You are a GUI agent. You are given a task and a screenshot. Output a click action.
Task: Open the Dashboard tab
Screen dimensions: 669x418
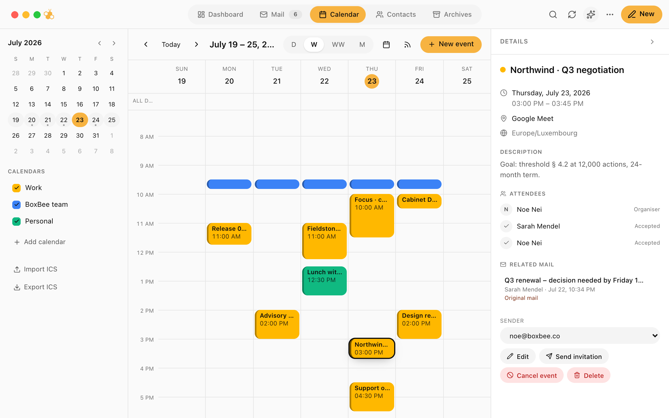[x=220, y=14]
